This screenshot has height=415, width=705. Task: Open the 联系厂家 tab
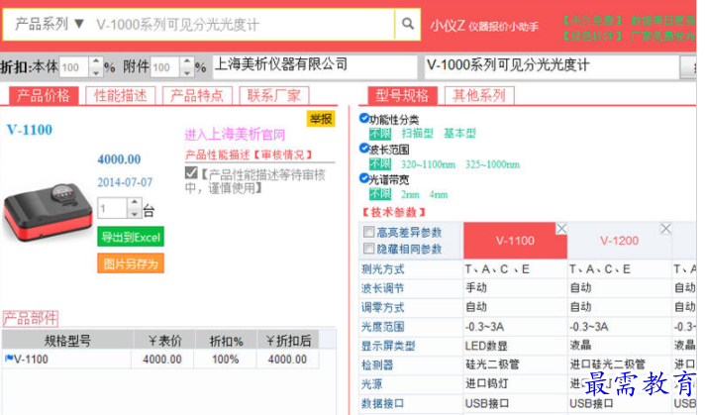click(274, 95)
